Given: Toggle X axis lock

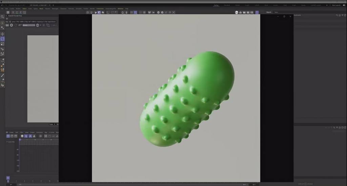Looking at the screenshot, I should (13, 13).
